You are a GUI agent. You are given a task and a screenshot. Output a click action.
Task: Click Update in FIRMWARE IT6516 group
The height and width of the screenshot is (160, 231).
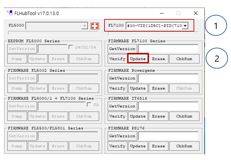pyautogui.click(x=138, y=116)
